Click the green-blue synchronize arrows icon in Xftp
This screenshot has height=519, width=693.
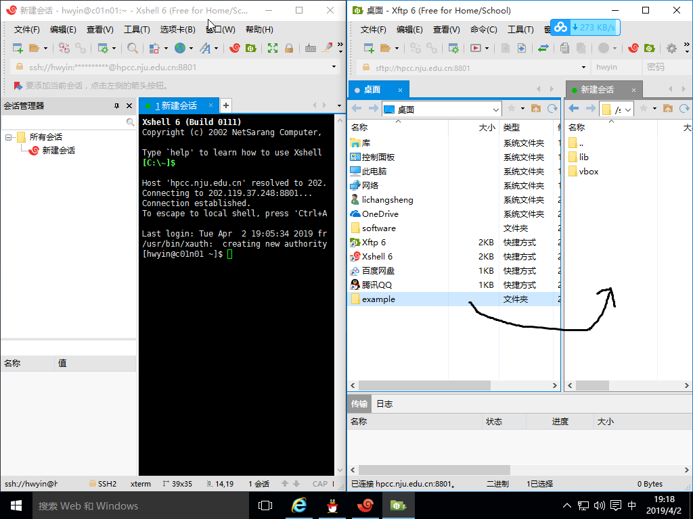[x=543, y=48]
